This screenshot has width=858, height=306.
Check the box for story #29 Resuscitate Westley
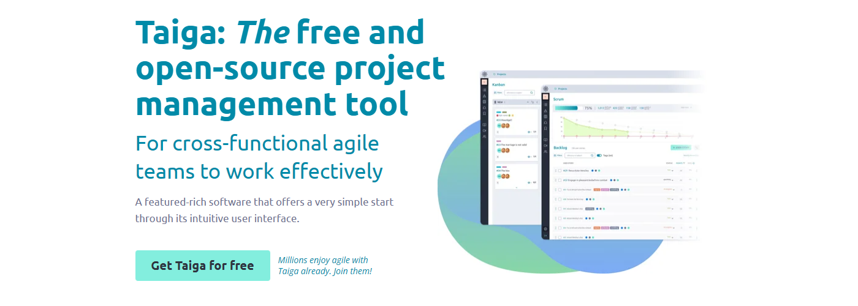[x=560, y=171]
